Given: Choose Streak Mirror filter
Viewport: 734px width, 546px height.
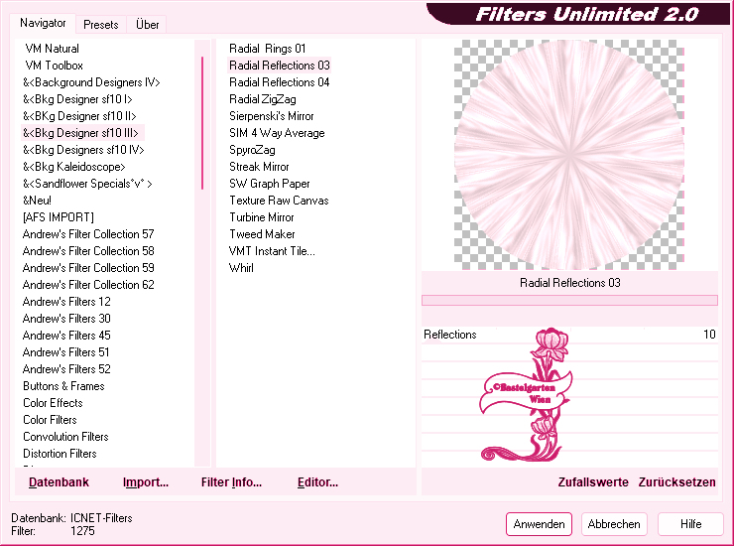Looking at the screenshot, I should (x=259, y=167).
